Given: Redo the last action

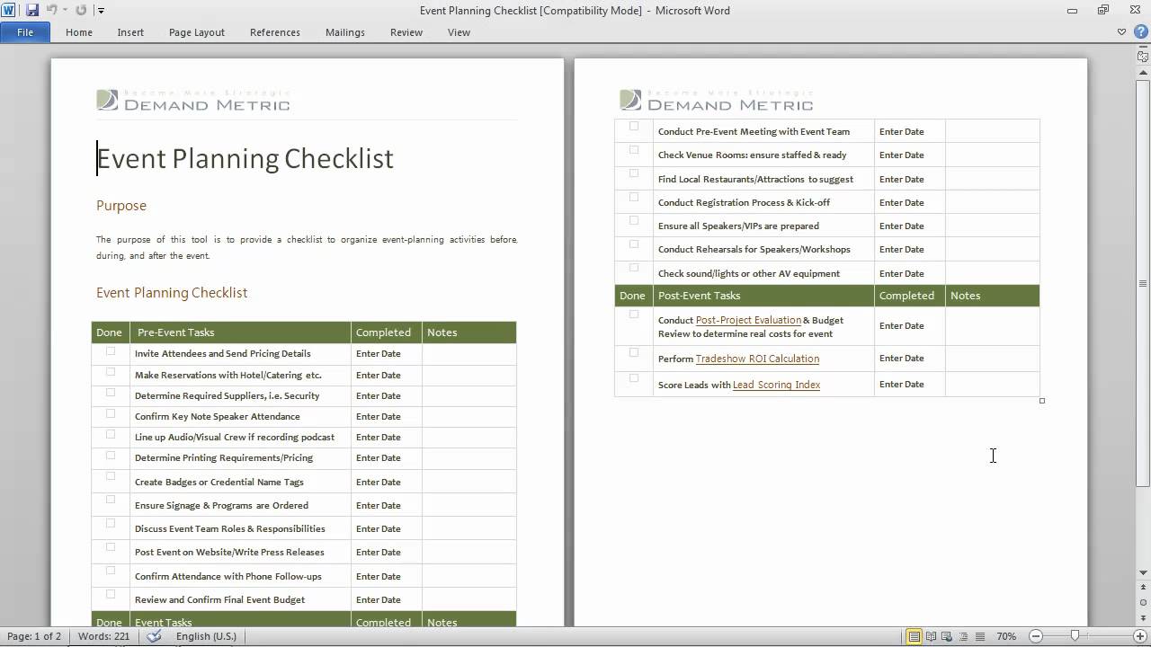Looking at the screenshot, I should point(81,10).
